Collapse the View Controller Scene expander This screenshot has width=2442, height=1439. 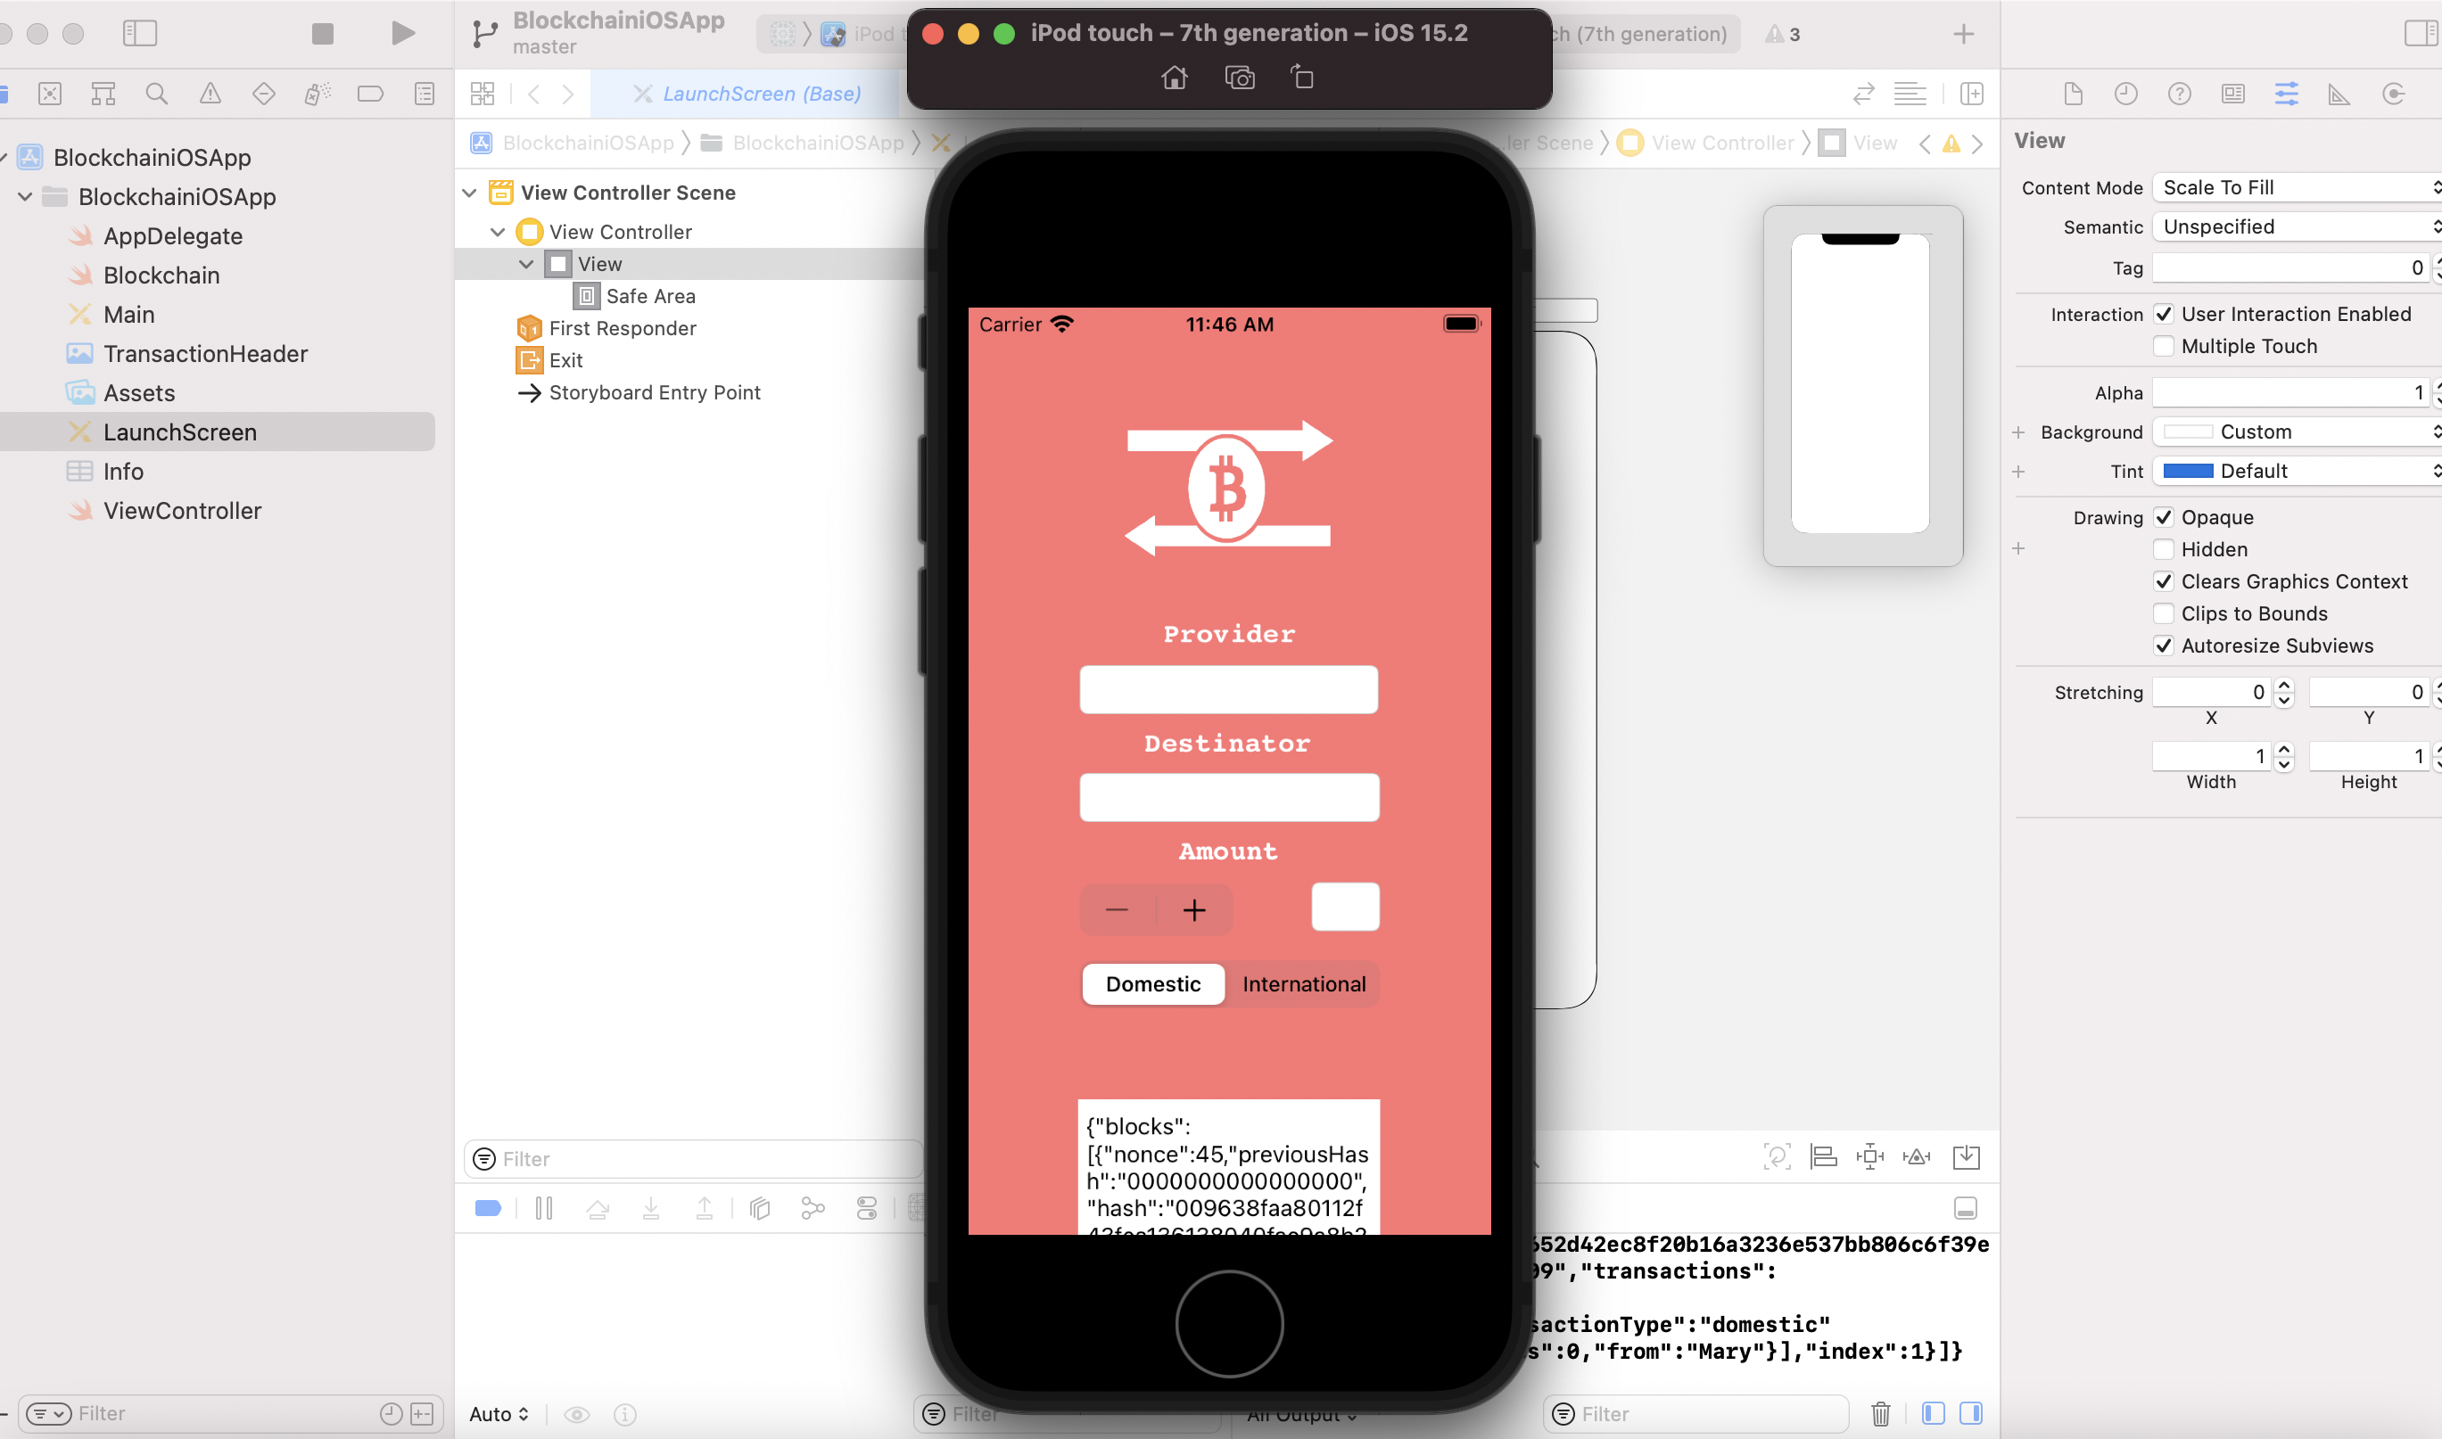469,192
